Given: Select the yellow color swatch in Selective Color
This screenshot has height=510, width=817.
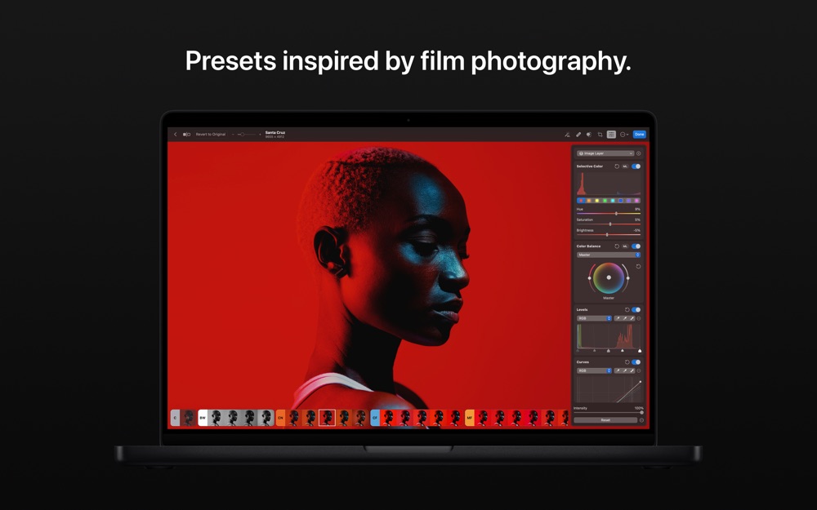Looking at the screenshot, I should 597,201.
